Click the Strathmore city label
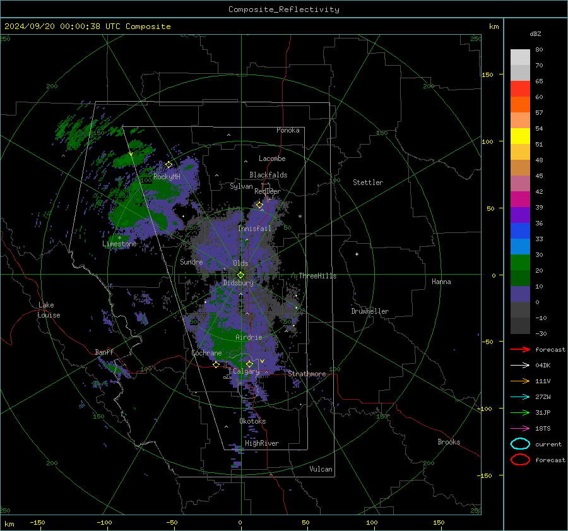Viewport: 568px width, 531px height. 307,374
